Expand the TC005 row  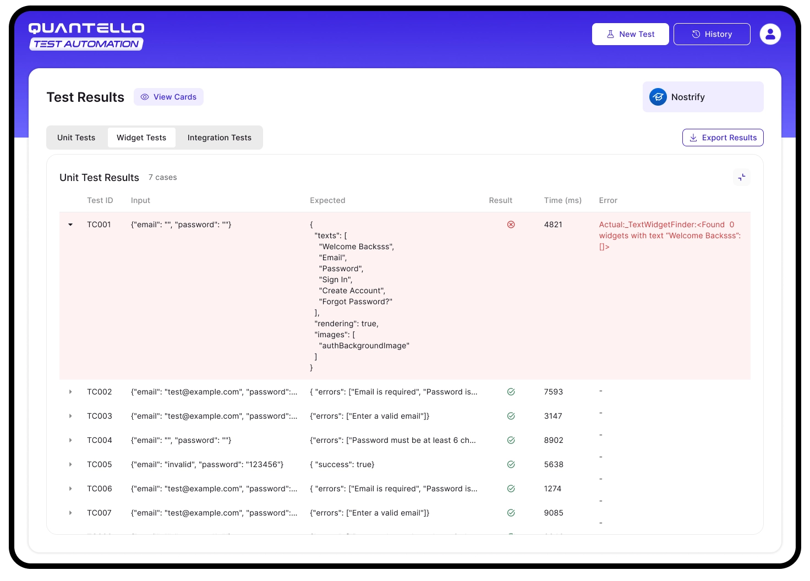70,464
